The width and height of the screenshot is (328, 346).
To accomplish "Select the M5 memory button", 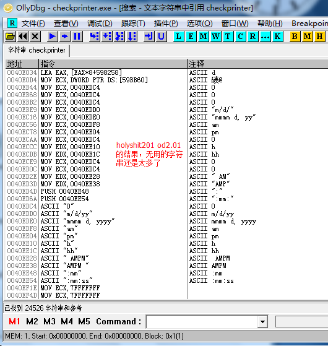I will 84,321.
